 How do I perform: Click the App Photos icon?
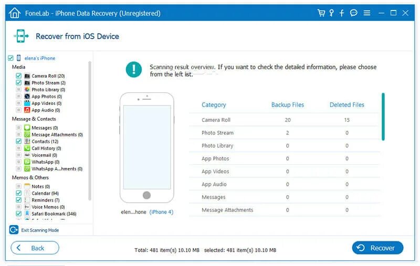click(27, 97)
